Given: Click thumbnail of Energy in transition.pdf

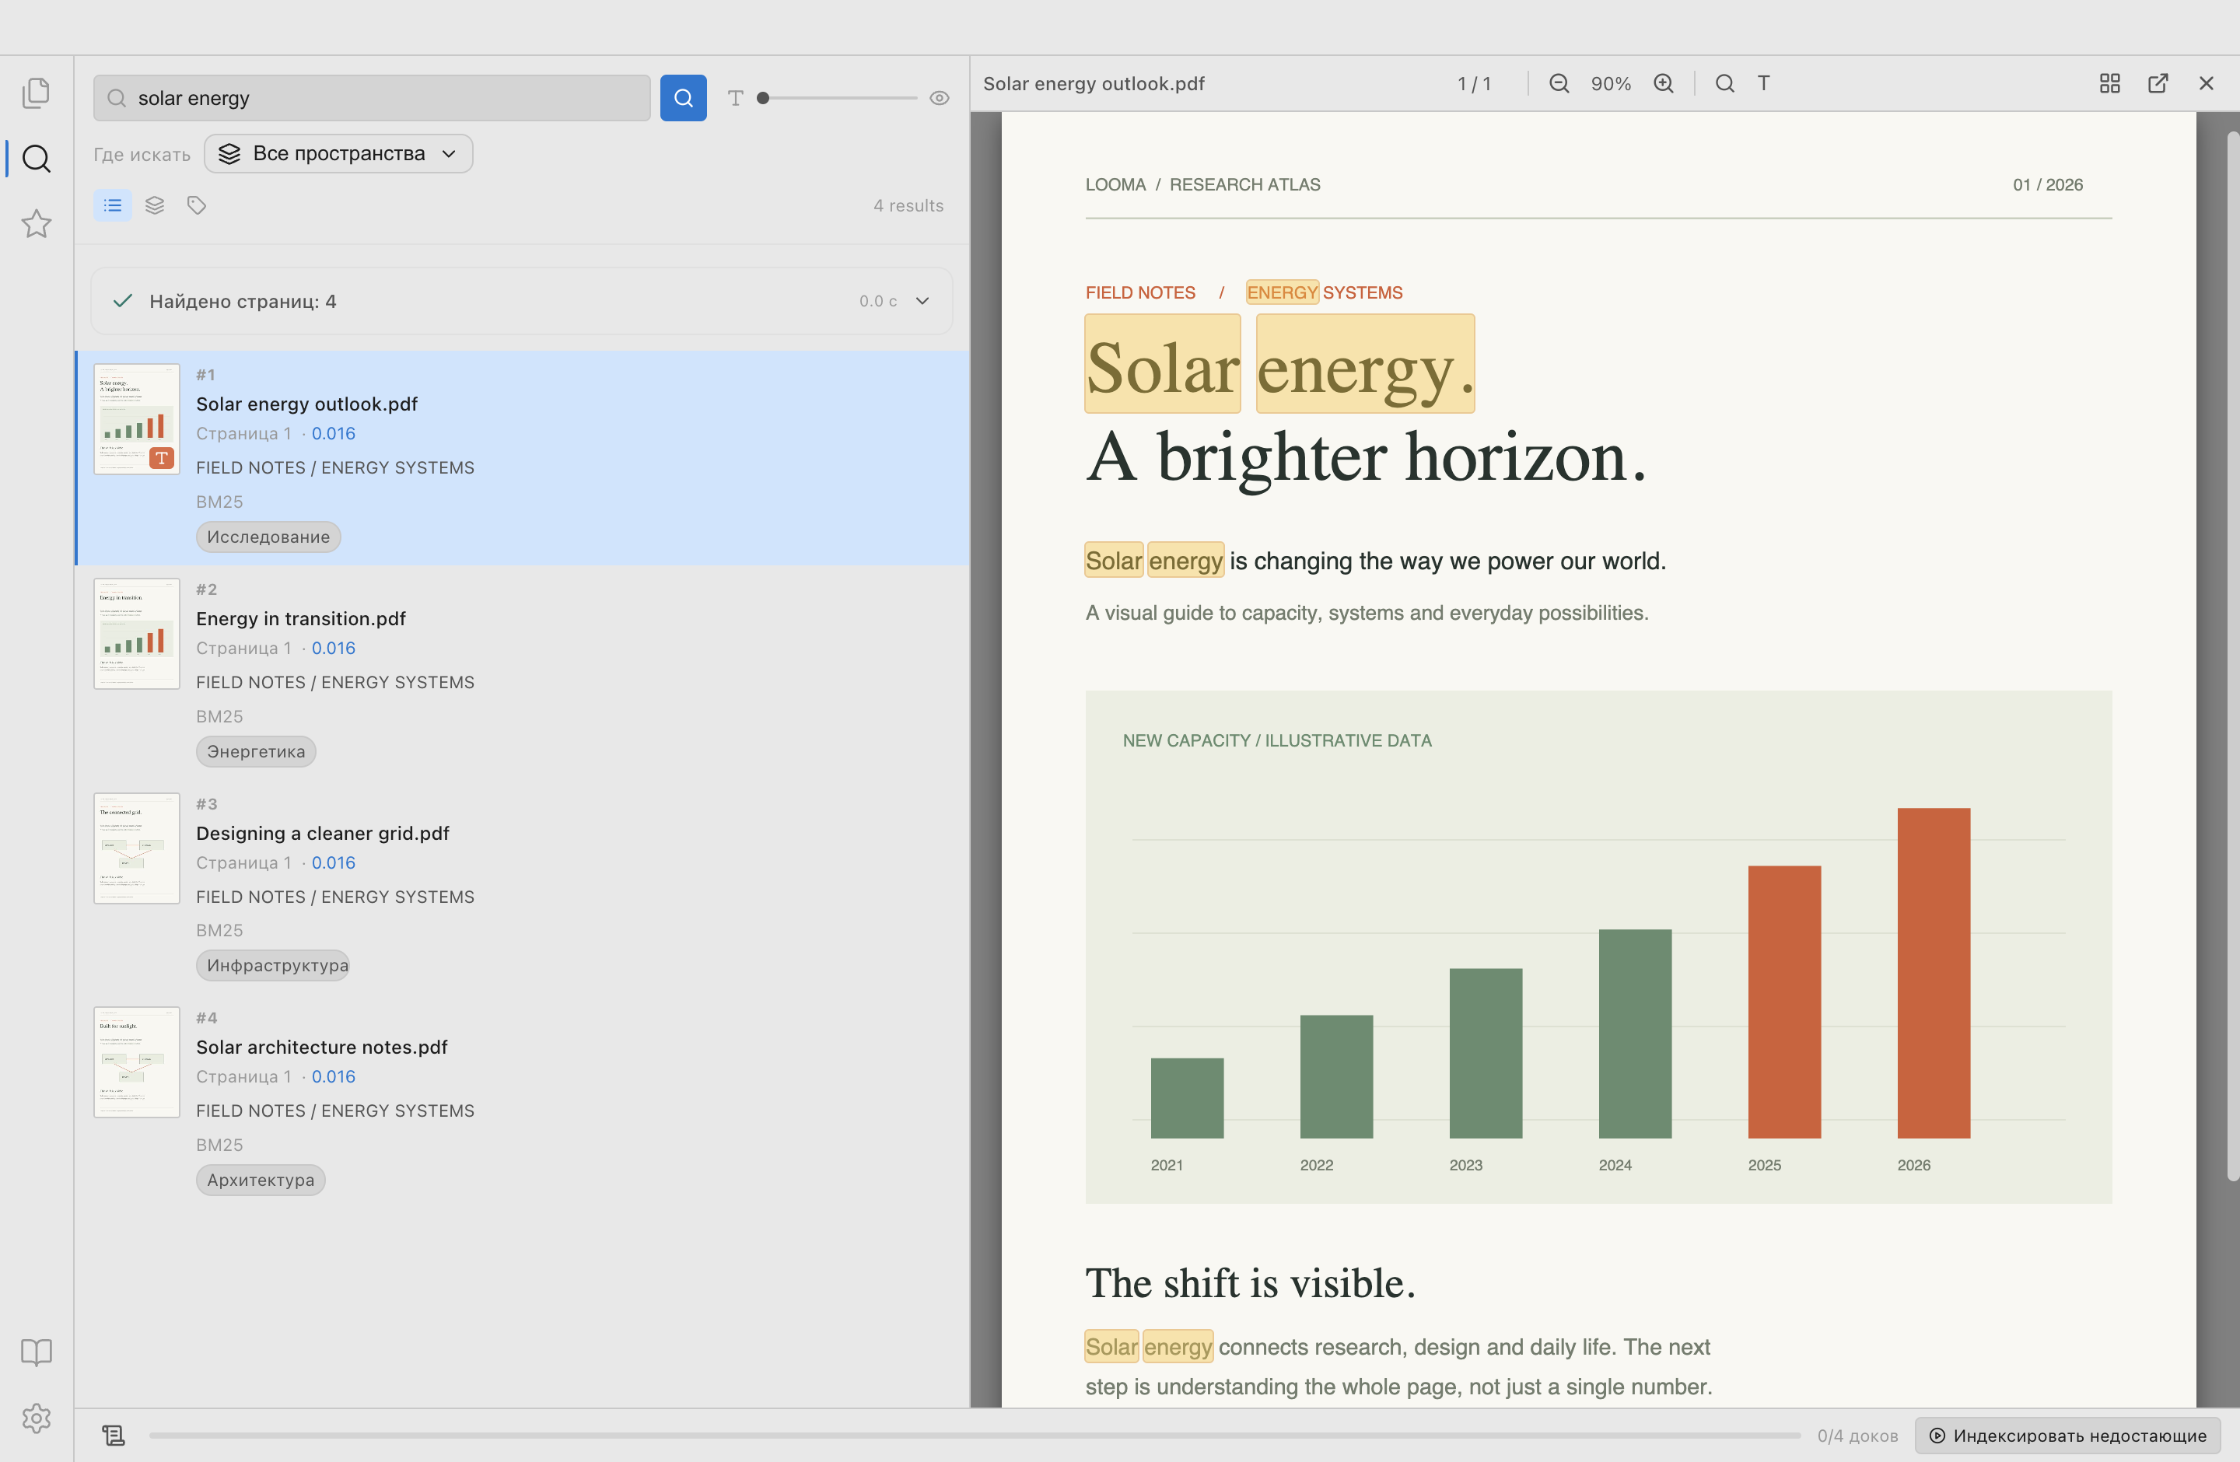Looking at the screenshot, I should coord(136,634).
